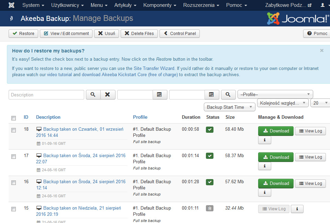Open backup taken on Czwartek, 01 wrzesień link
330x223 pixels.
[x=80, y=132]
